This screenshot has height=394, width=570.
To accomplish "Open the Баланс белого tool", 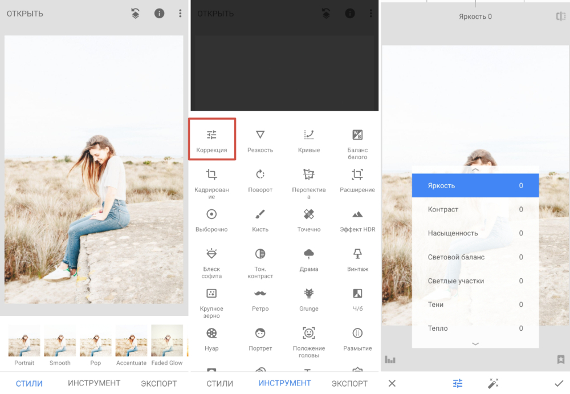I will [357, 140].
